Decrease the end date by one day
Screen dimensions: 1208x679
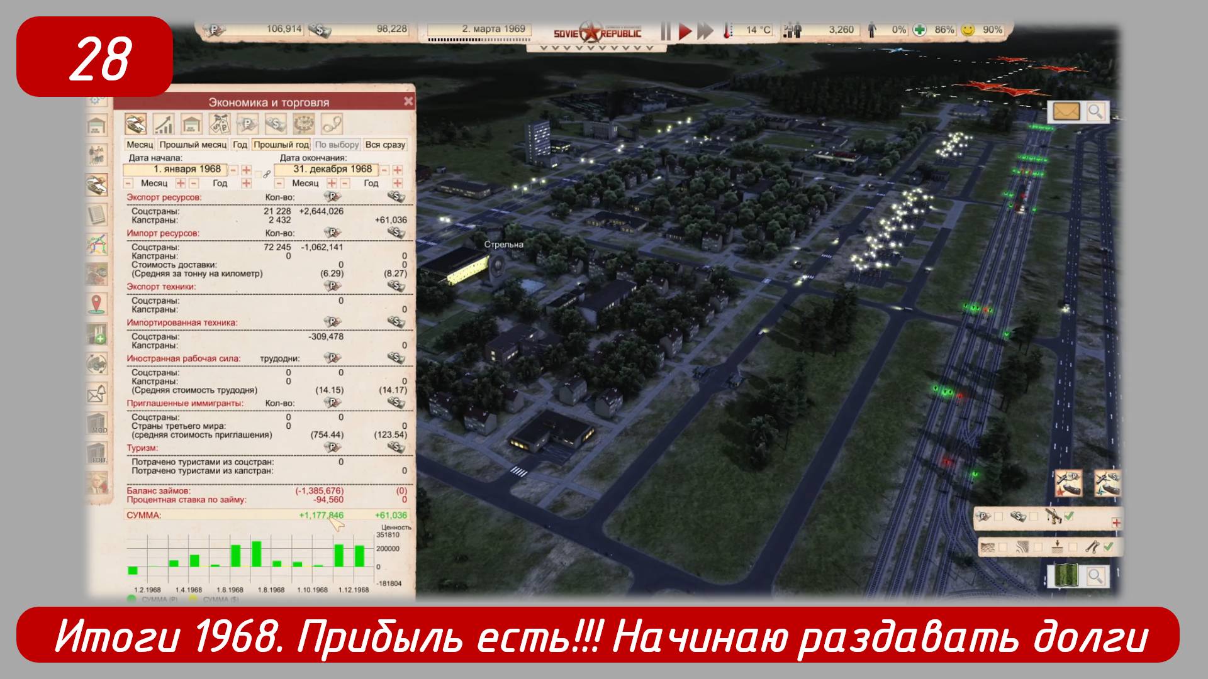coord(384,170)
